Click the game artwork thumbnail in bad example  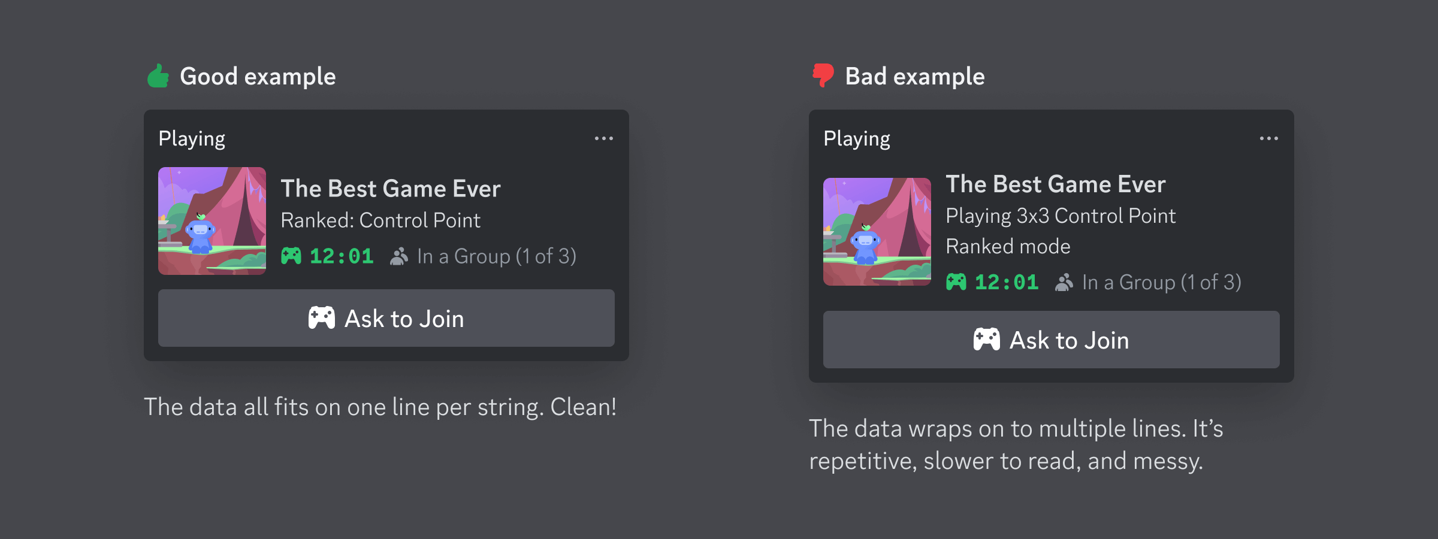[877, 232]
